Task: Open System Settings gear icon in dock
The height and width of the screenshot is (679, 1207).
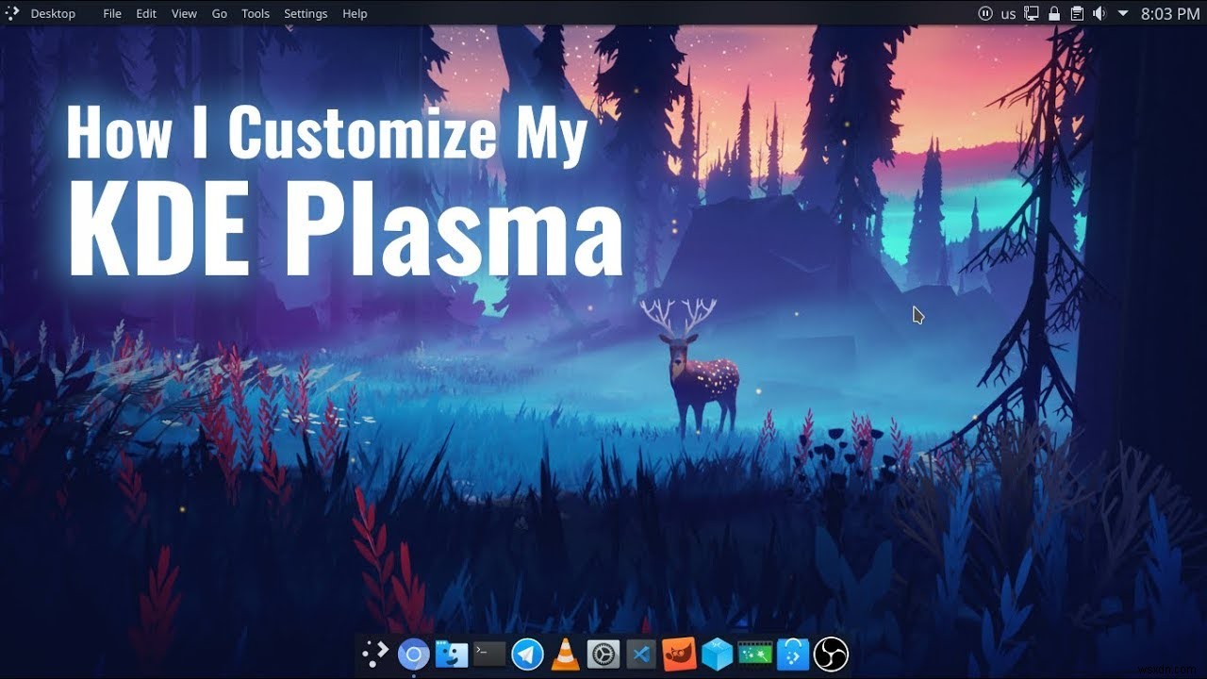Action: click(603, 654)
